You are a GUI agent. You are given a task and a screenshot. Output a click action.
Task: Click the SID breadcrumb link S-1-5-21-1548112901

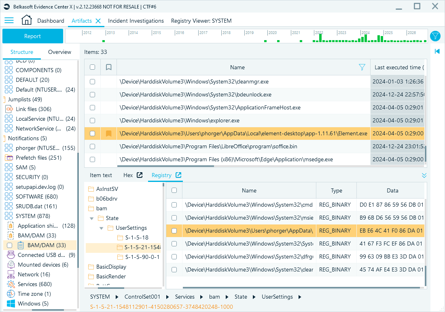(161, 307)
